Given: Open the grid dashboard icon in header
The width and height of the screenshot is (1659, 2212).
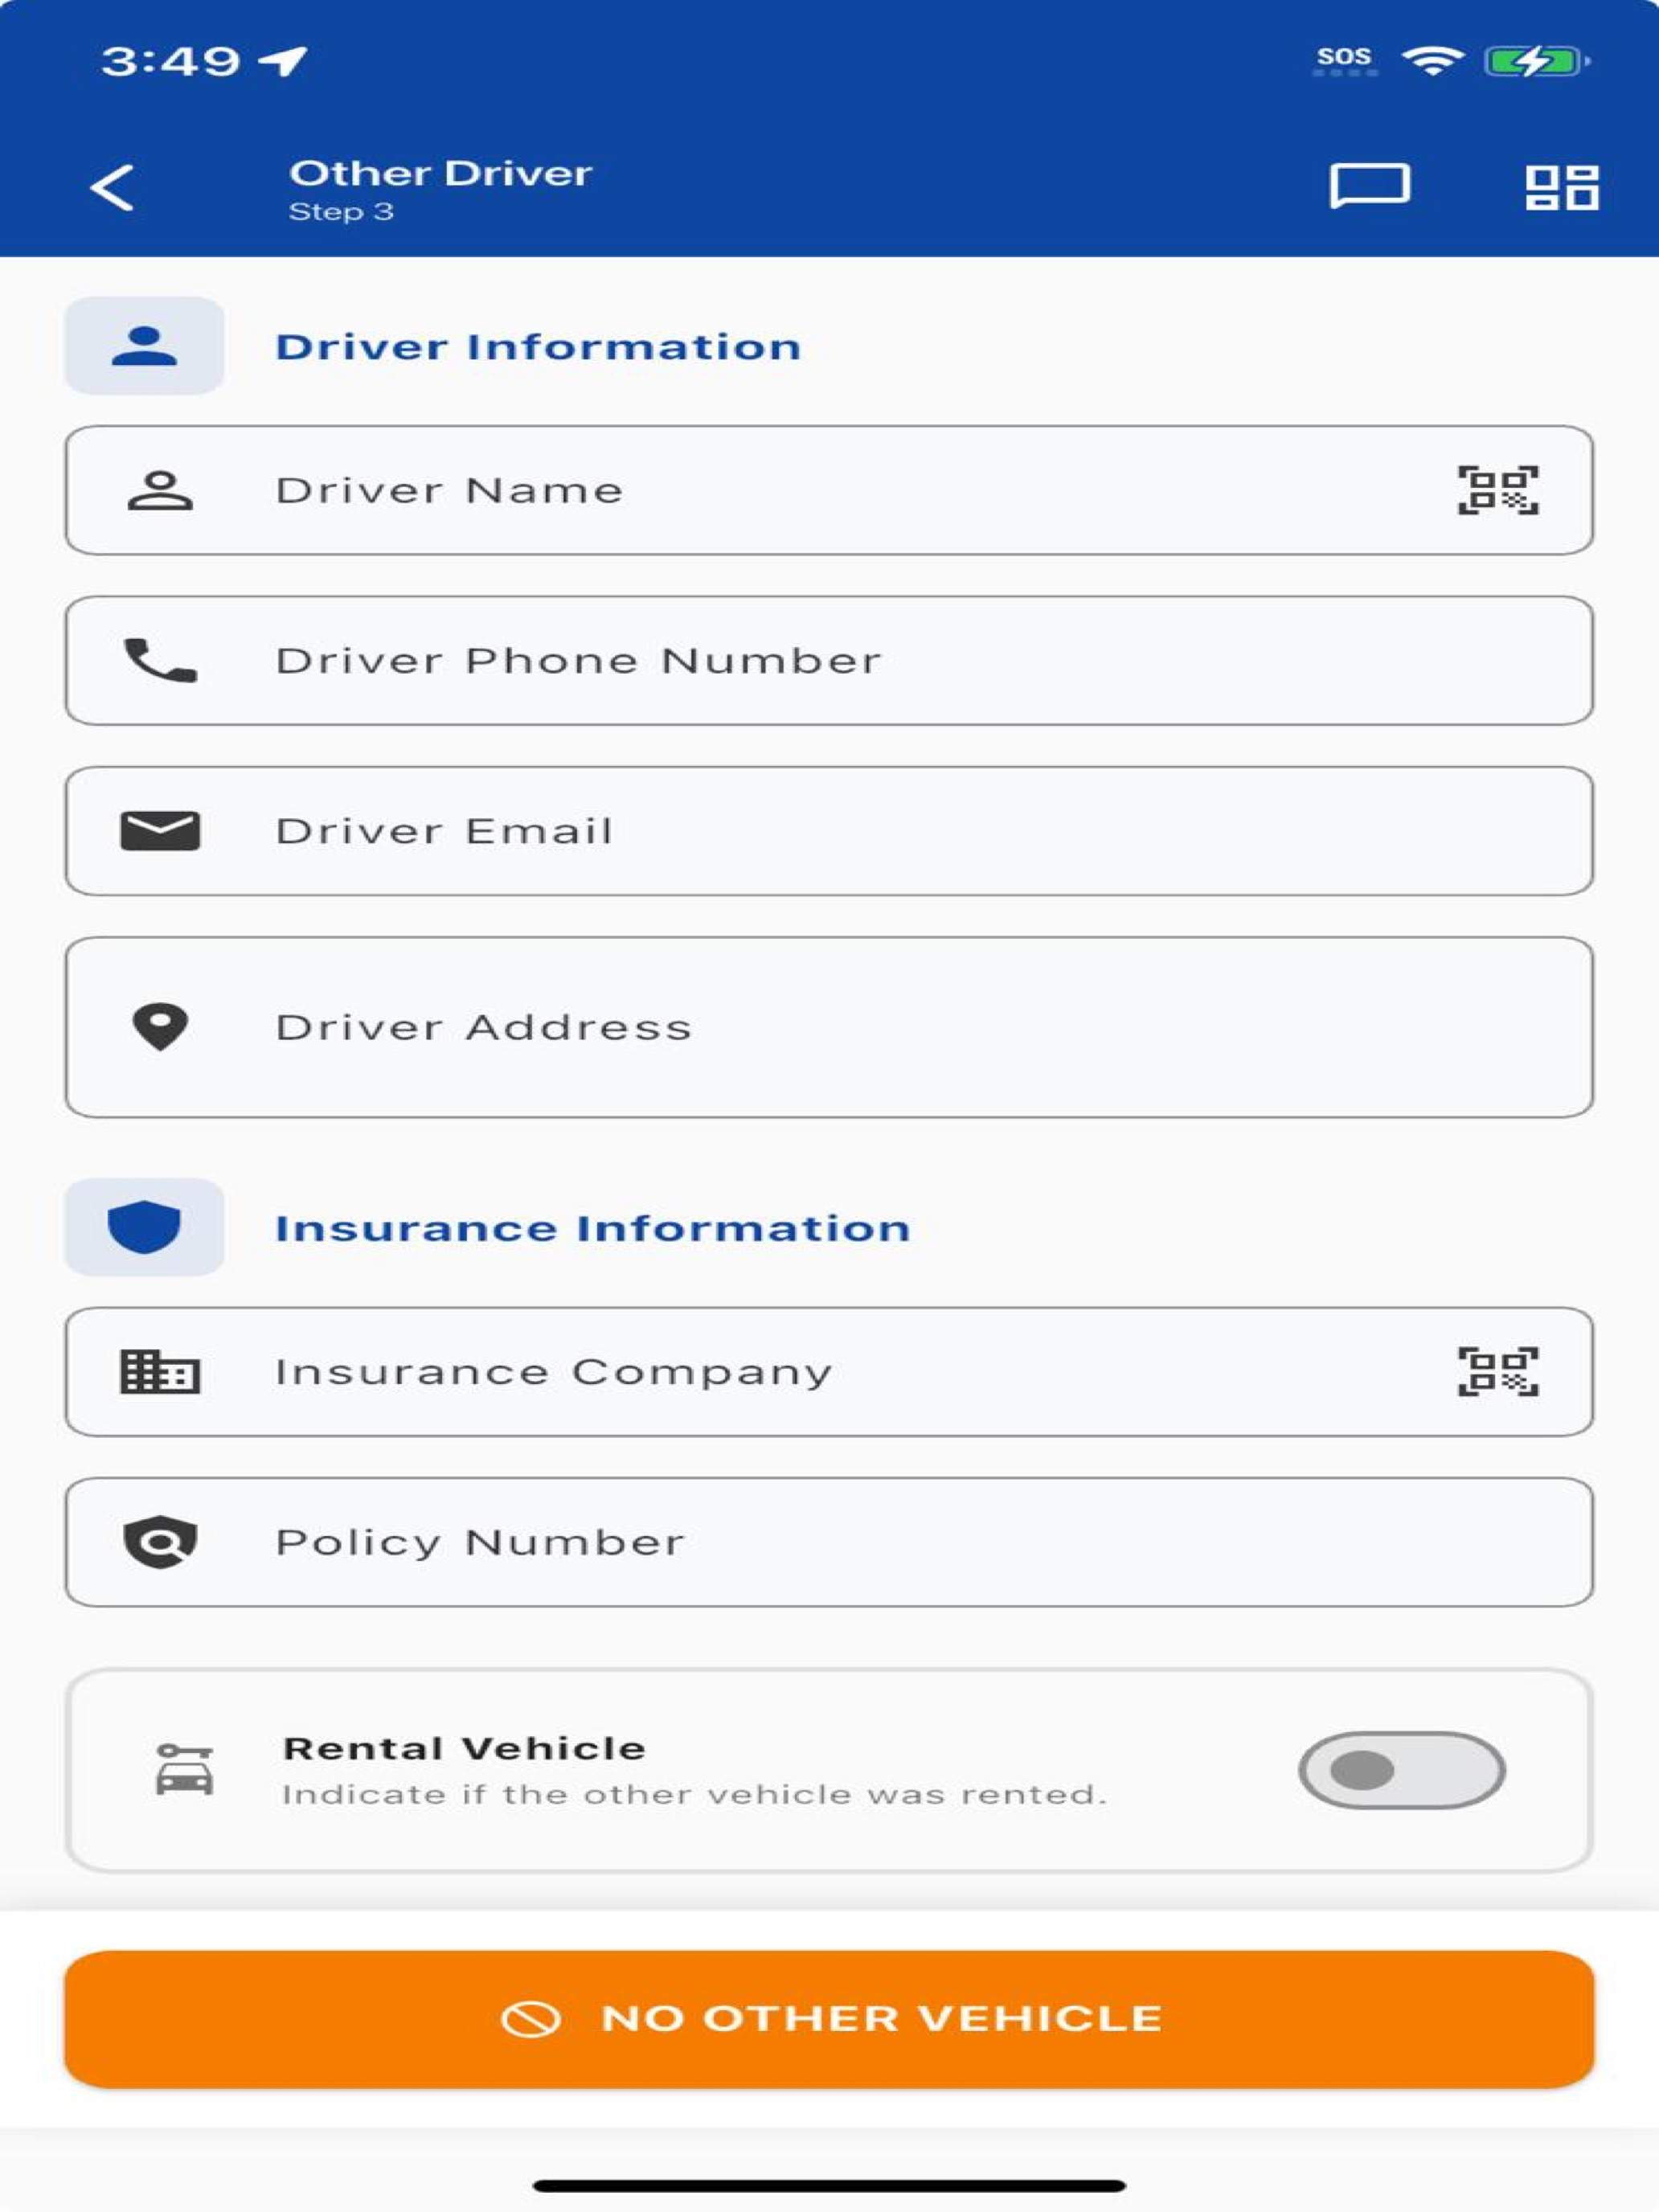Looking at the screenshot, I should (1562, 187).
